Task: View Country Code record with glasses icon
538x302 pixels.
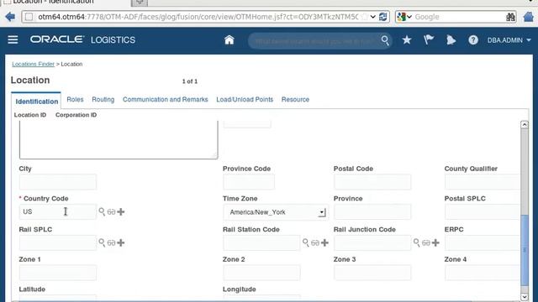Action: [x=111, y=212]
